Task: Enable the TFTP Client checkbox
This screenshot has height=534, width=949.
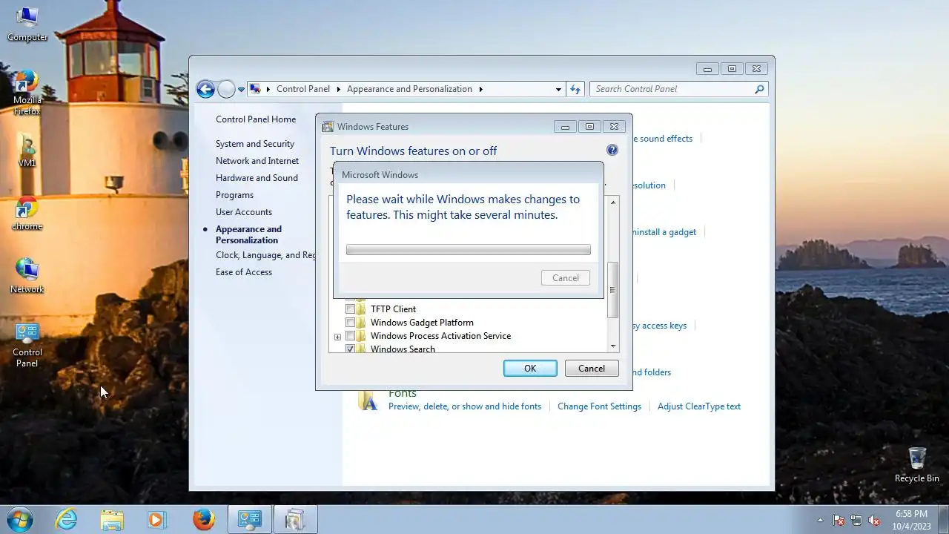Action: click(x=350, y=309)
